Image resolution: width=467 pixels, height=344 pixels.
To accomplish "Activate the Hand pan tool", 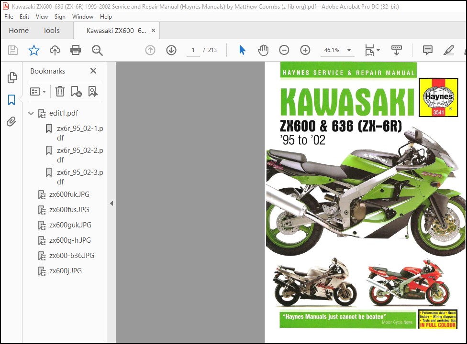I will coord(263,50).
